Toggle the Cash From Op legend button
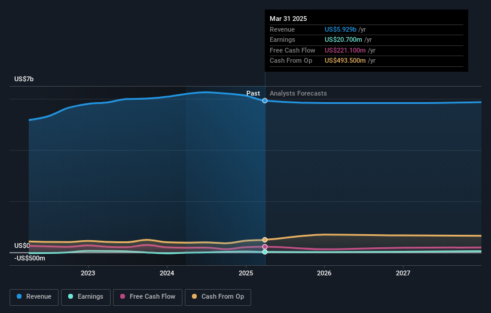This screenshot has width=491, height=313. pos(218,297)
